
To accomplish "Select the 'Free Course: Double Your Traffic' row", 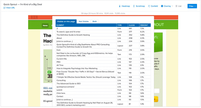I will [x=103, y=73].
